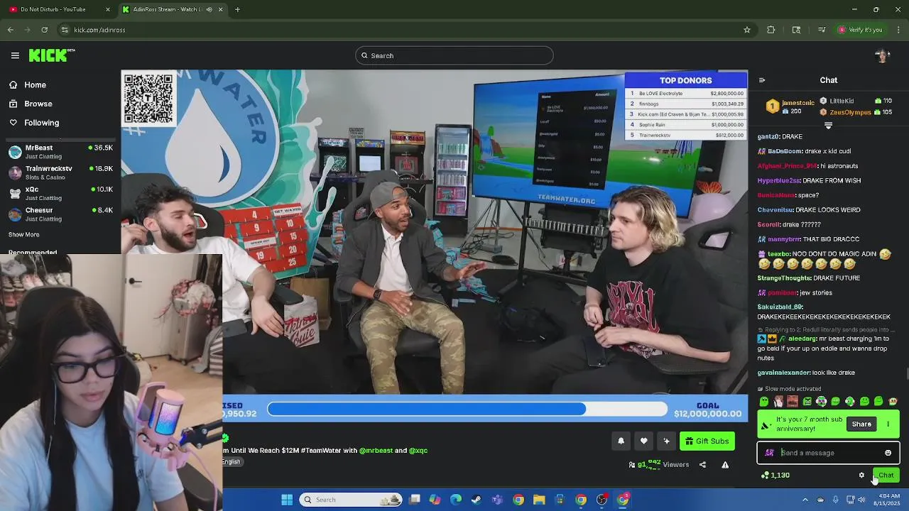Share the 7 month sub anniversary
The image size is (909, 511).
point(861,424)
